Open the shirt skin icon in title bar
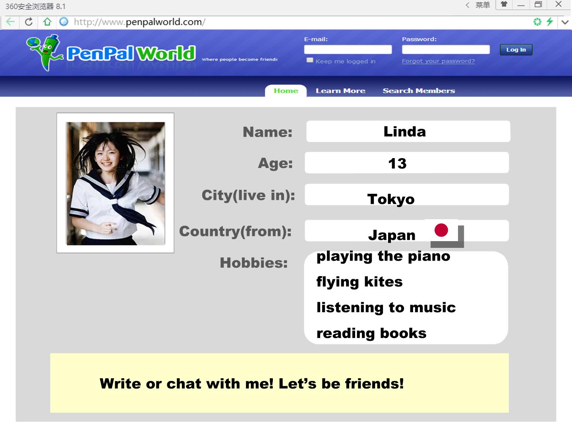572x429 pixels. click(504, 4)
